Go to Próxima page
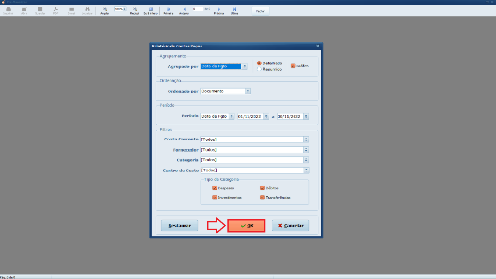This screenshot has width=496, height=279. [x=219, y=9]
